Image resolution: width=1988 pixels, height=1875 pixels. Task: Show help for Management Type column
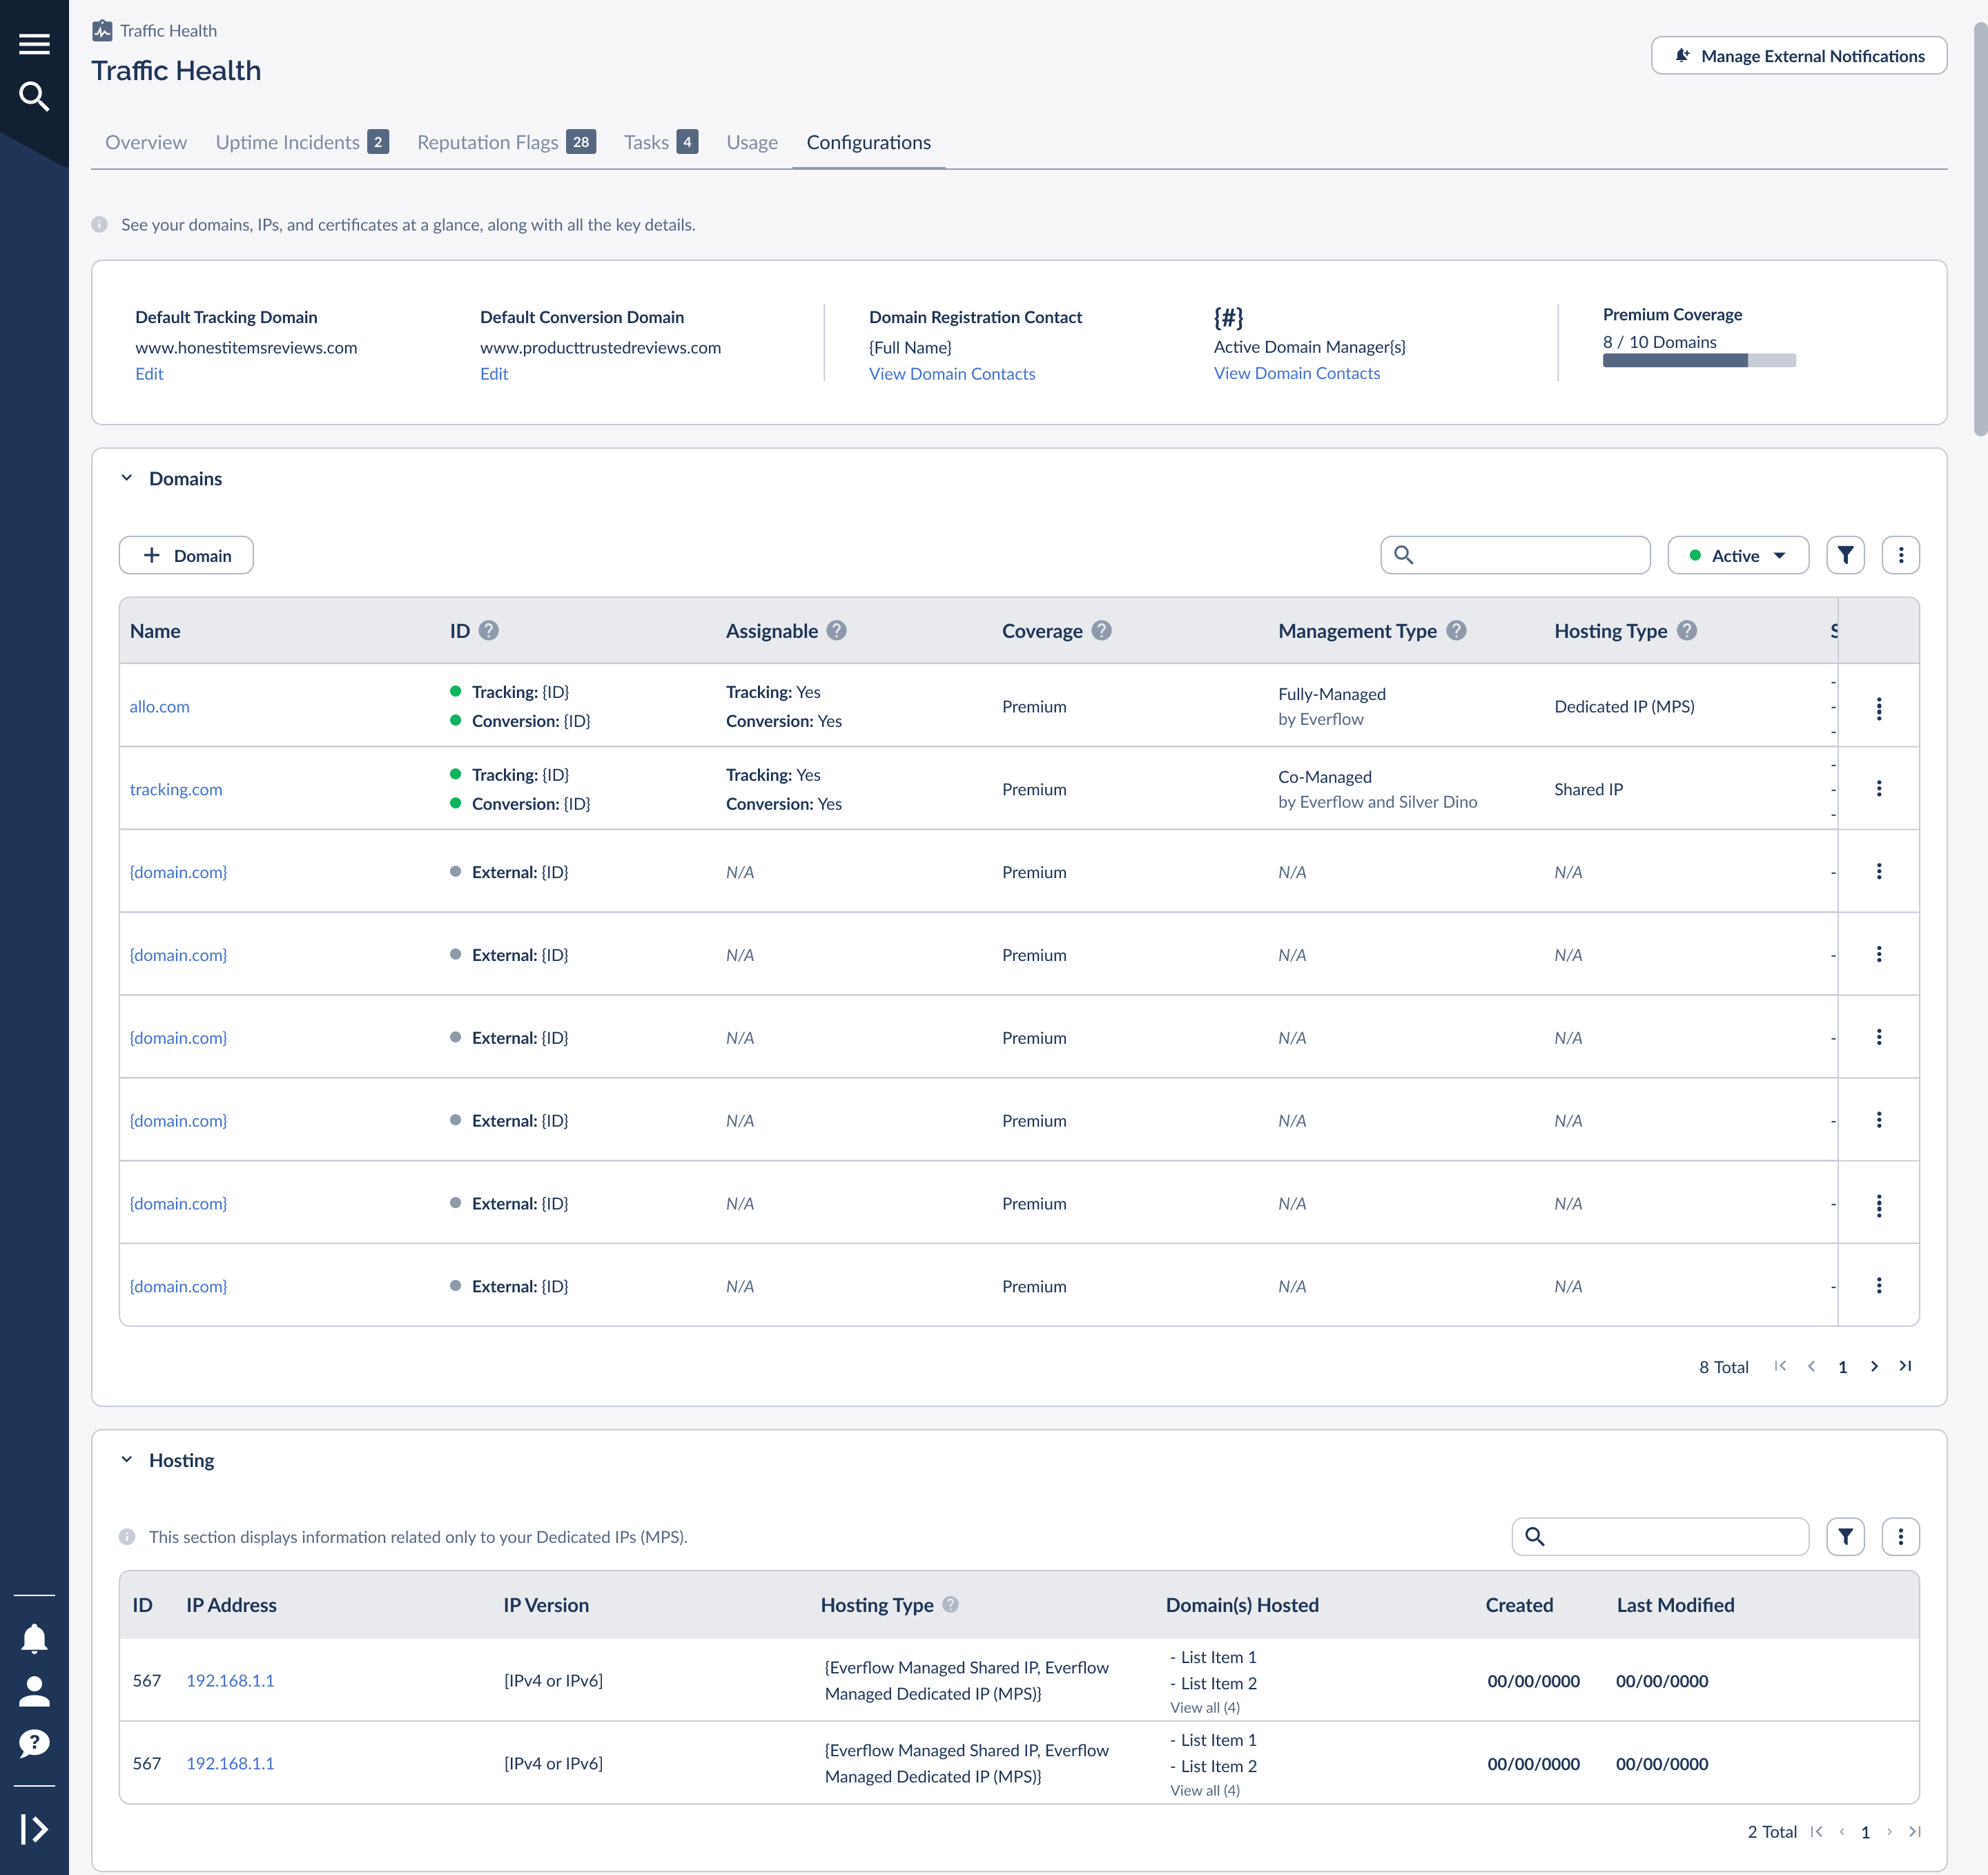point(1456,631)
